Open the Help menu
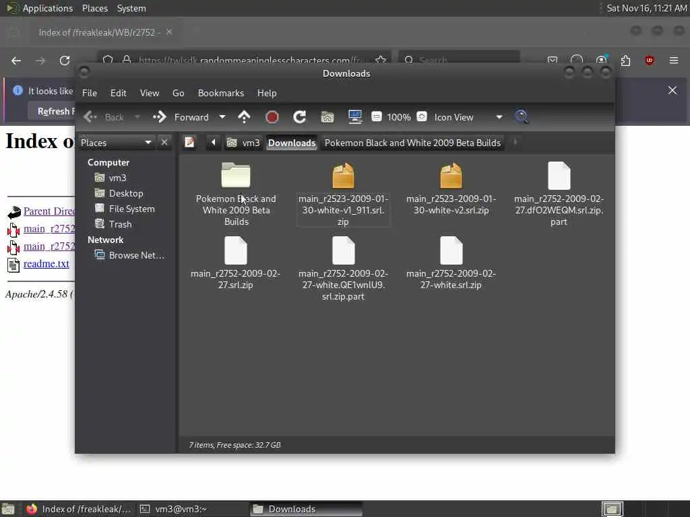 tap(267, 93)
